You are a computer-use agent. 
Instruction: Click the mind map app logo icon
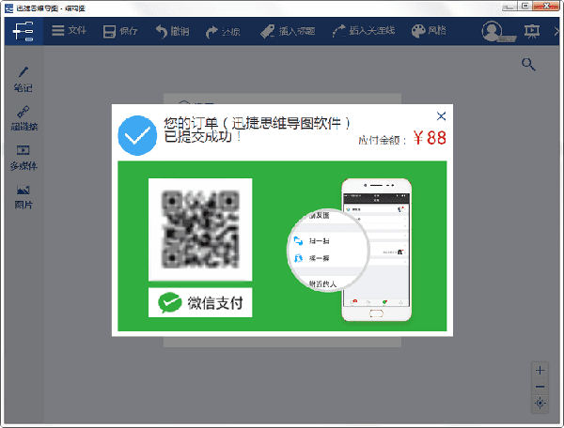(x=23, y=31)
